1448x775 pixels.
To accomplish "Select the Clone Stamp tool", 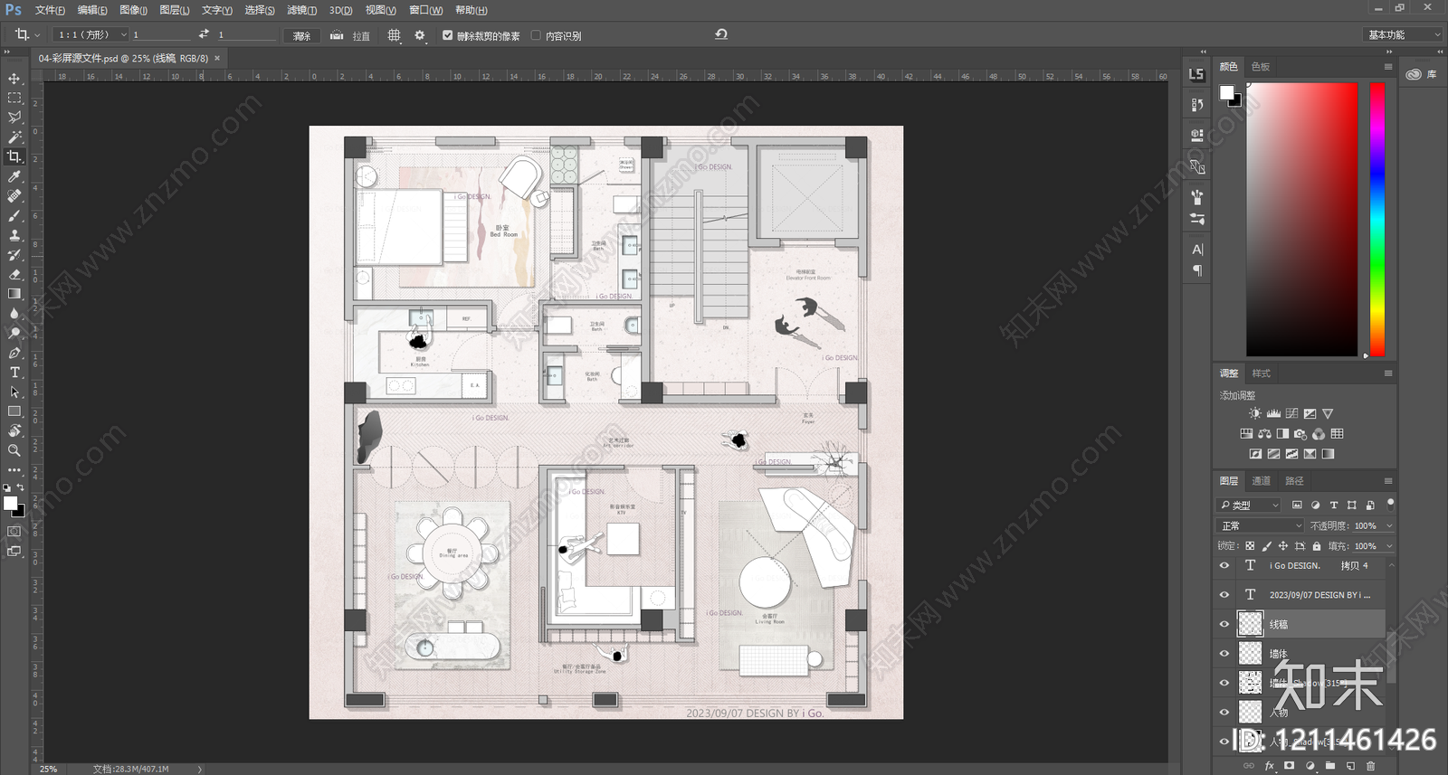I will 14,235.
